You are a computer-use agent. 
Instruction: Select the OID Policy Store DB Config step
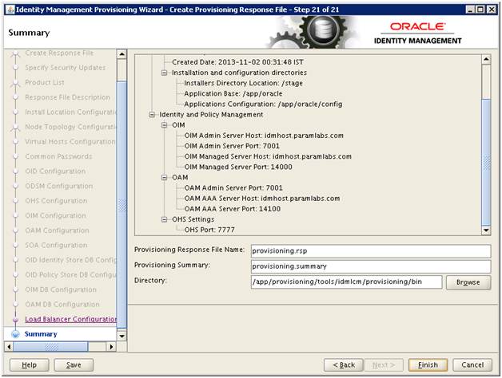click(x=71, y=275)
